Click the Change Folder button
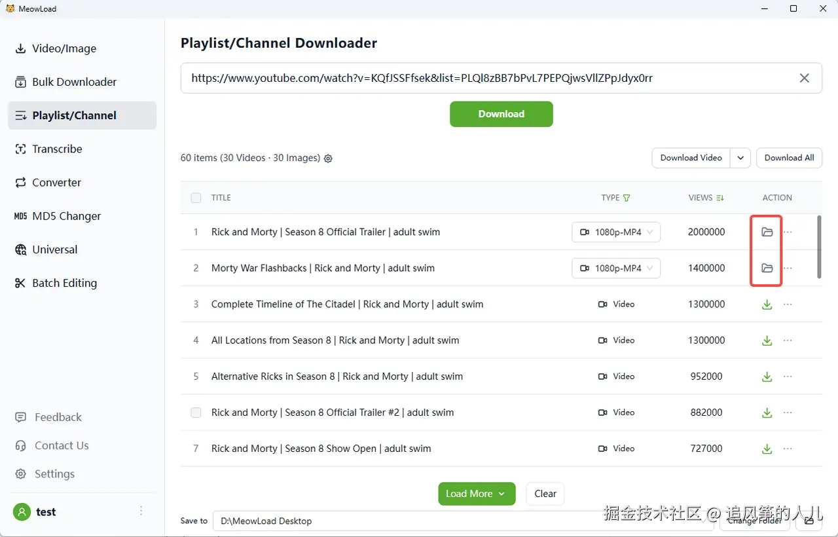The height and width of the screenshot is (537, 838). point(755,521)
